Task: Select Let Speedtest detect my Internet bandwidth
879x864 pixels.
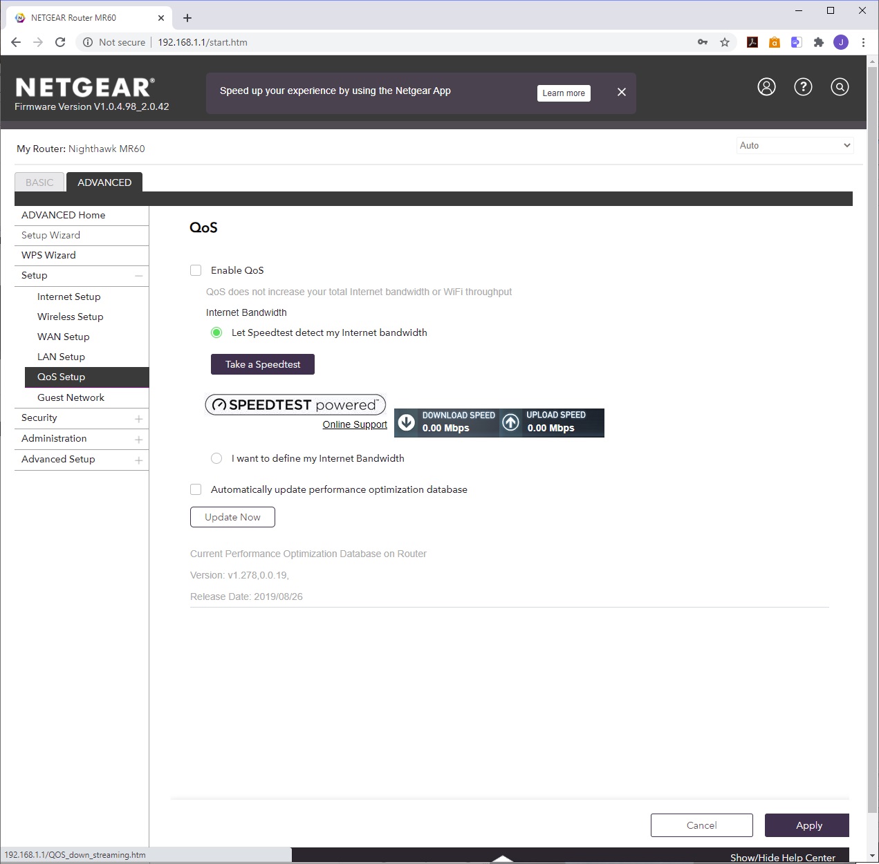Action: click(x=216, y=332)
